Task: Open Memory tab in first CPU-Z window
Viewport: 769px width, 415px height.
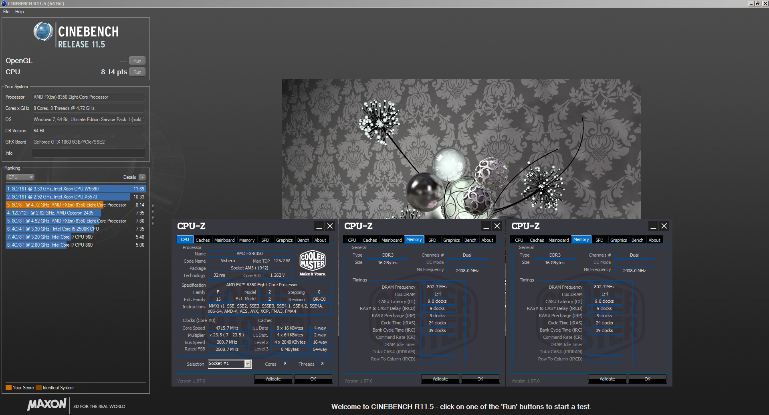Action: coord(247,240)
